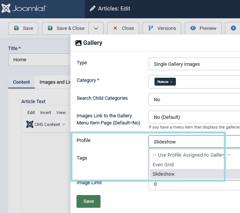Click the accessibility icon button in toolbar
This screenshot has height=213, width=240.
[x=234, y=28]
